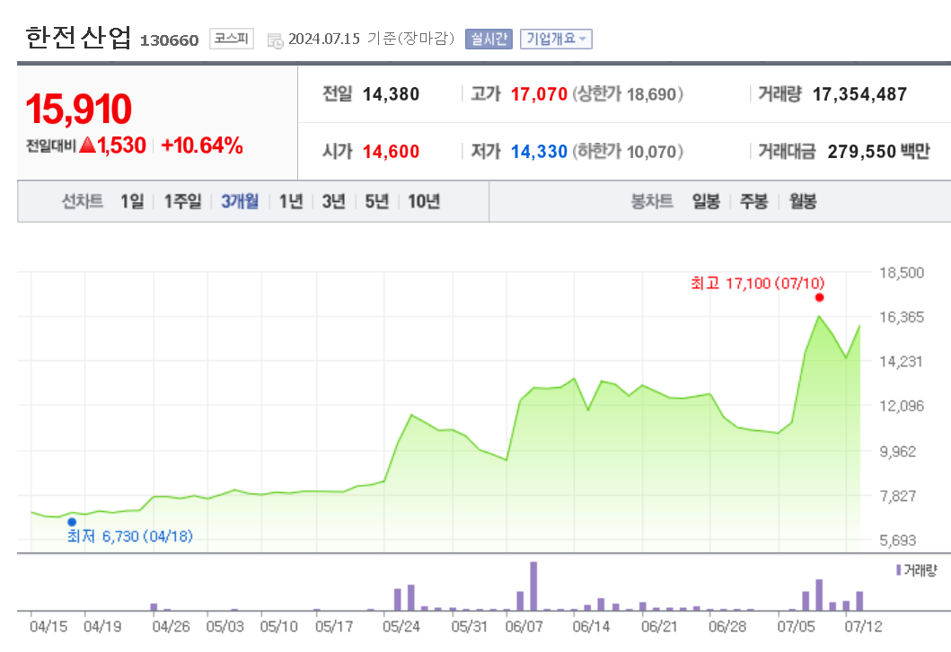Select the 3개월 line chart tab
This screenshot has height=652, width=951.
click(240, 201)
